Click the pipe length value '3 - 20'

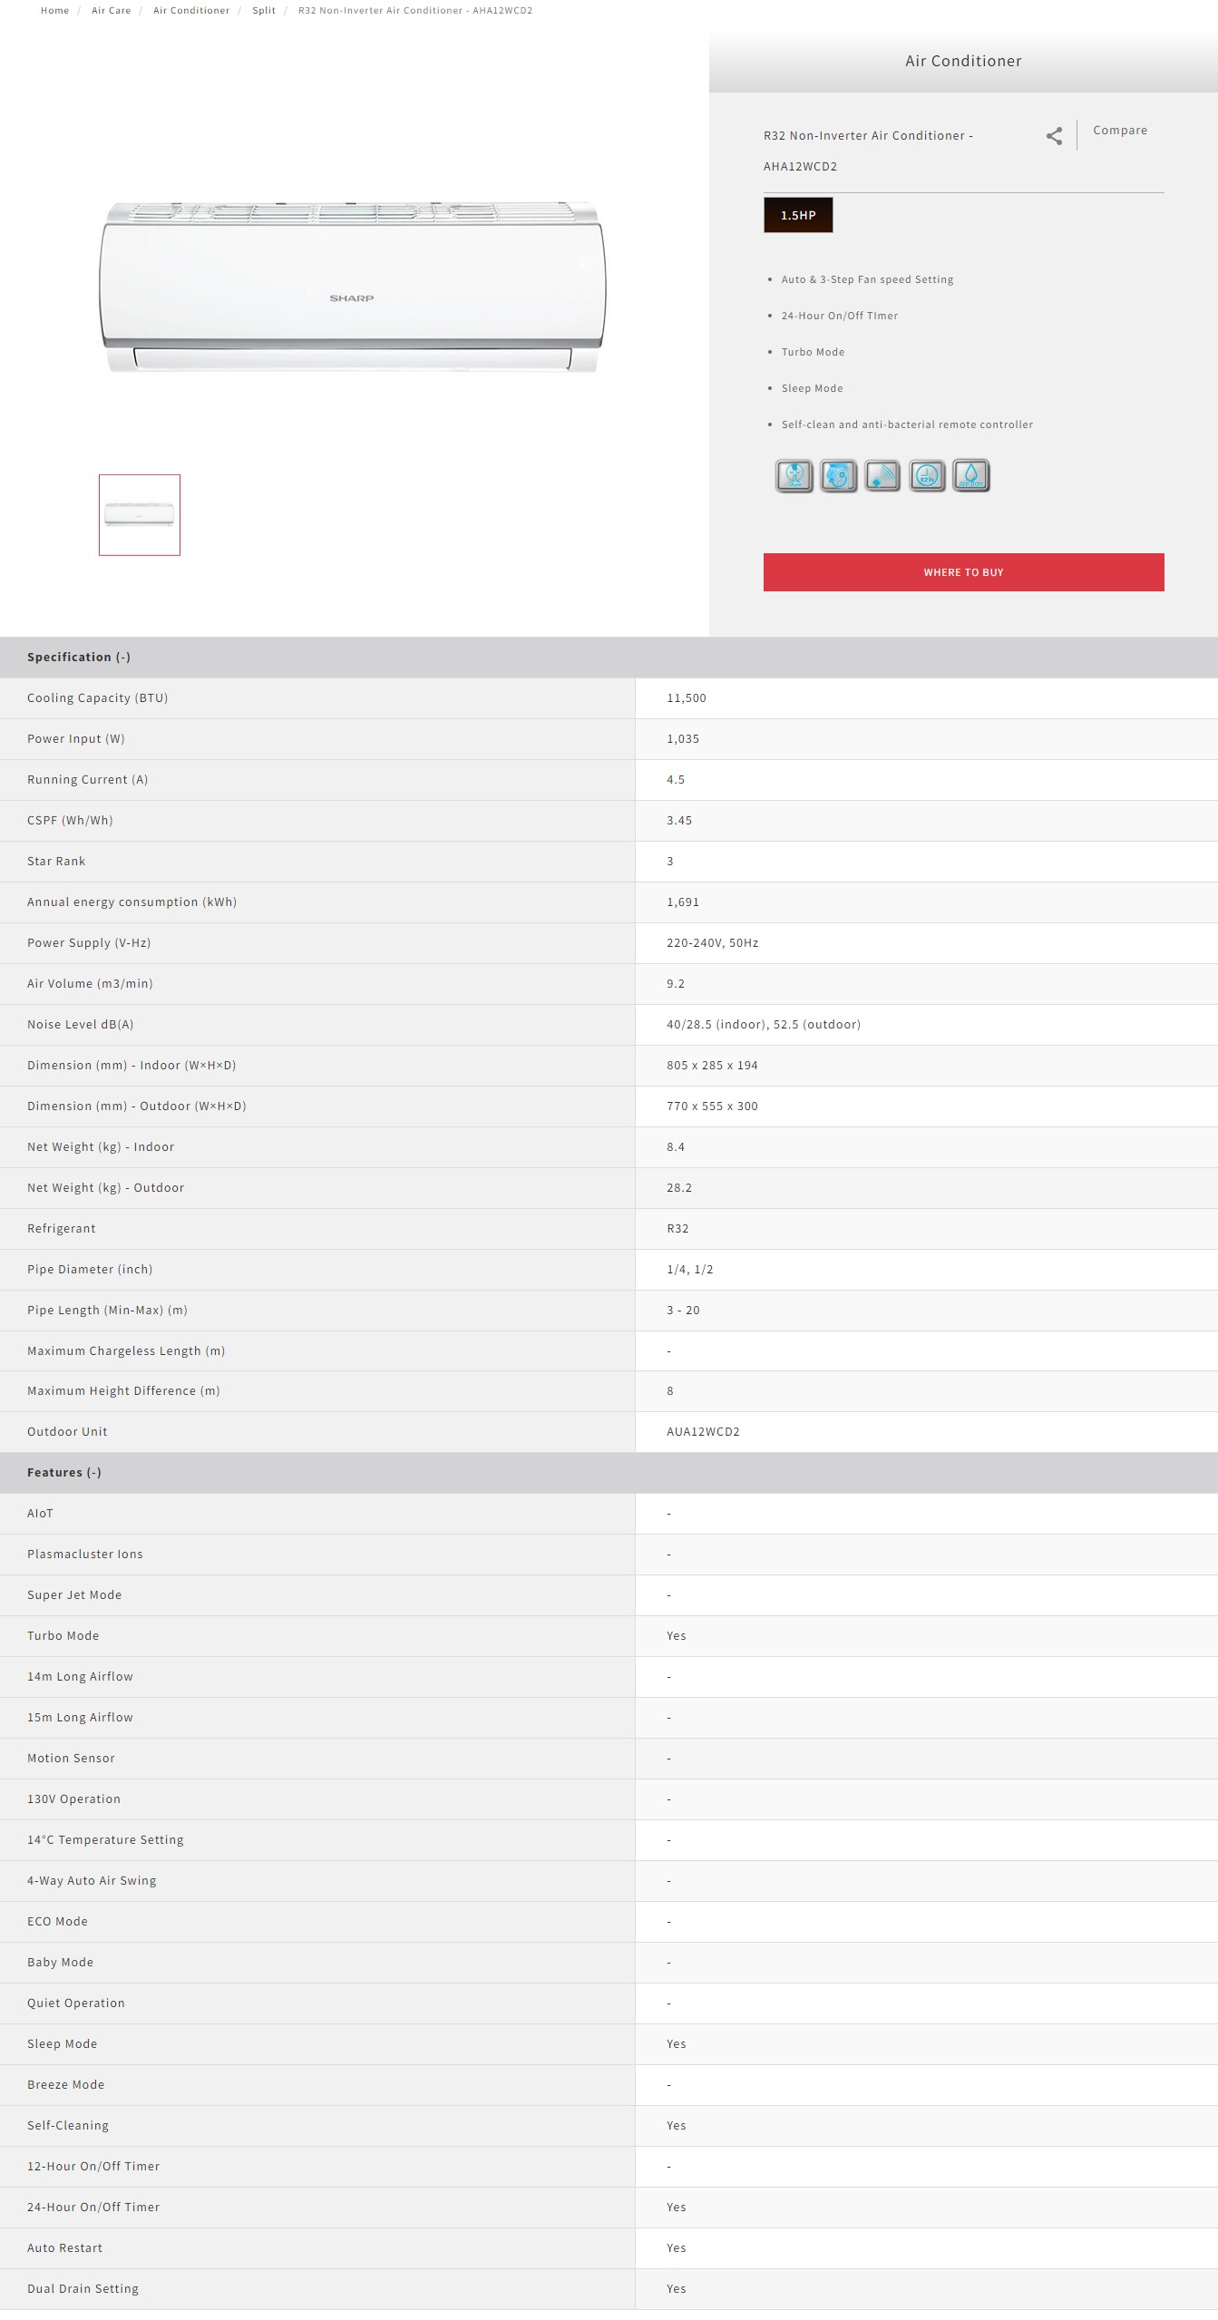click(x=683, y=1311)
